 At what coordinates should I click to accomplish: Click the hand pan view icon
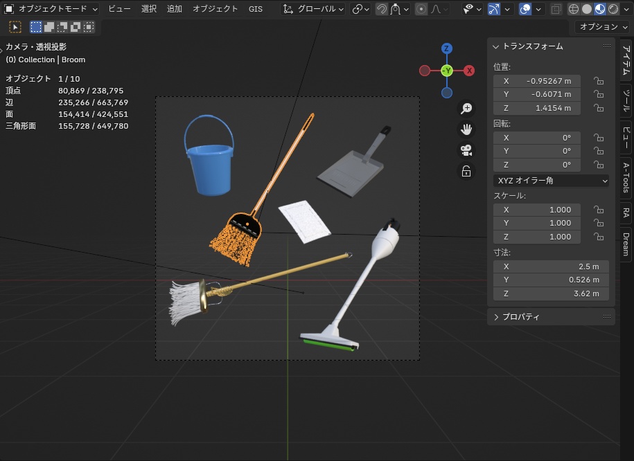466,129
